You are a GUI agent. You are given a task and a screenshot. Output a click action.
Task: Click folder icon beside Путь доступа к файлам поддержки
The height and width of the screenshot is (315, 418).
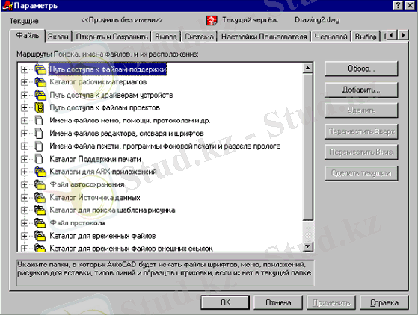point(40,69)
